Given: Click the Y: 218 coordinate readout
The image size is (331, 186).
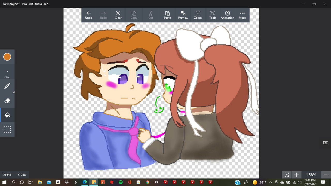Looking at the screenshot, I should 22,175.
